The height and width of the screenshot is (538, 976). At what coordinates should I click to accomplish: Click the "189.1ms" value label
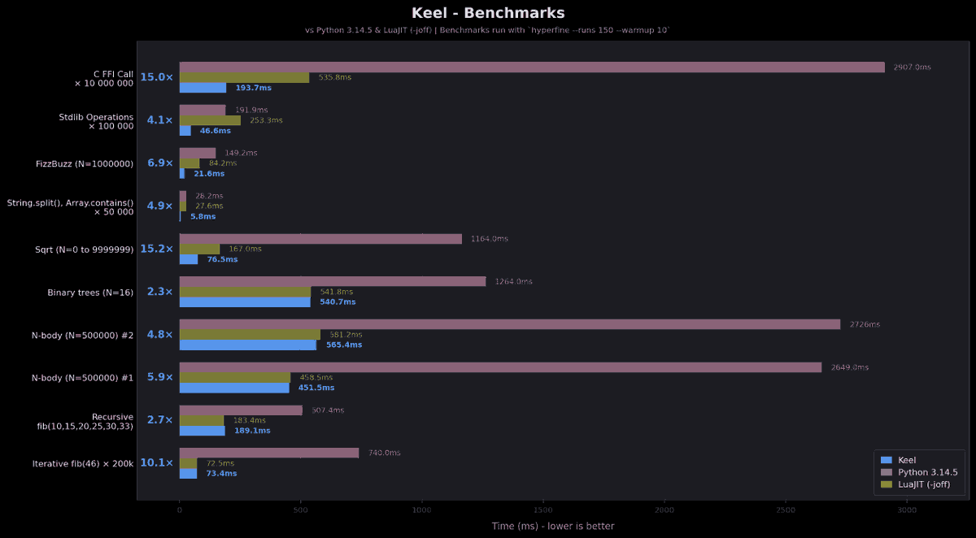point(252,431)
